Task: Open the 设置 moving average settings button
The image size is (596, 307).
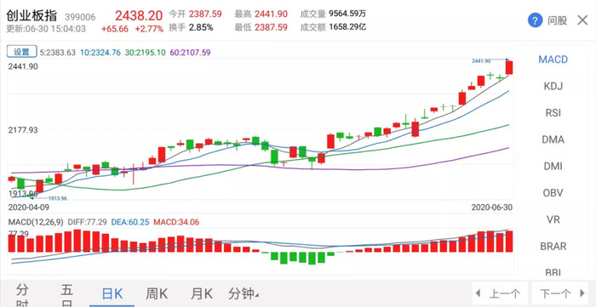Action: (x=21, y=52)
